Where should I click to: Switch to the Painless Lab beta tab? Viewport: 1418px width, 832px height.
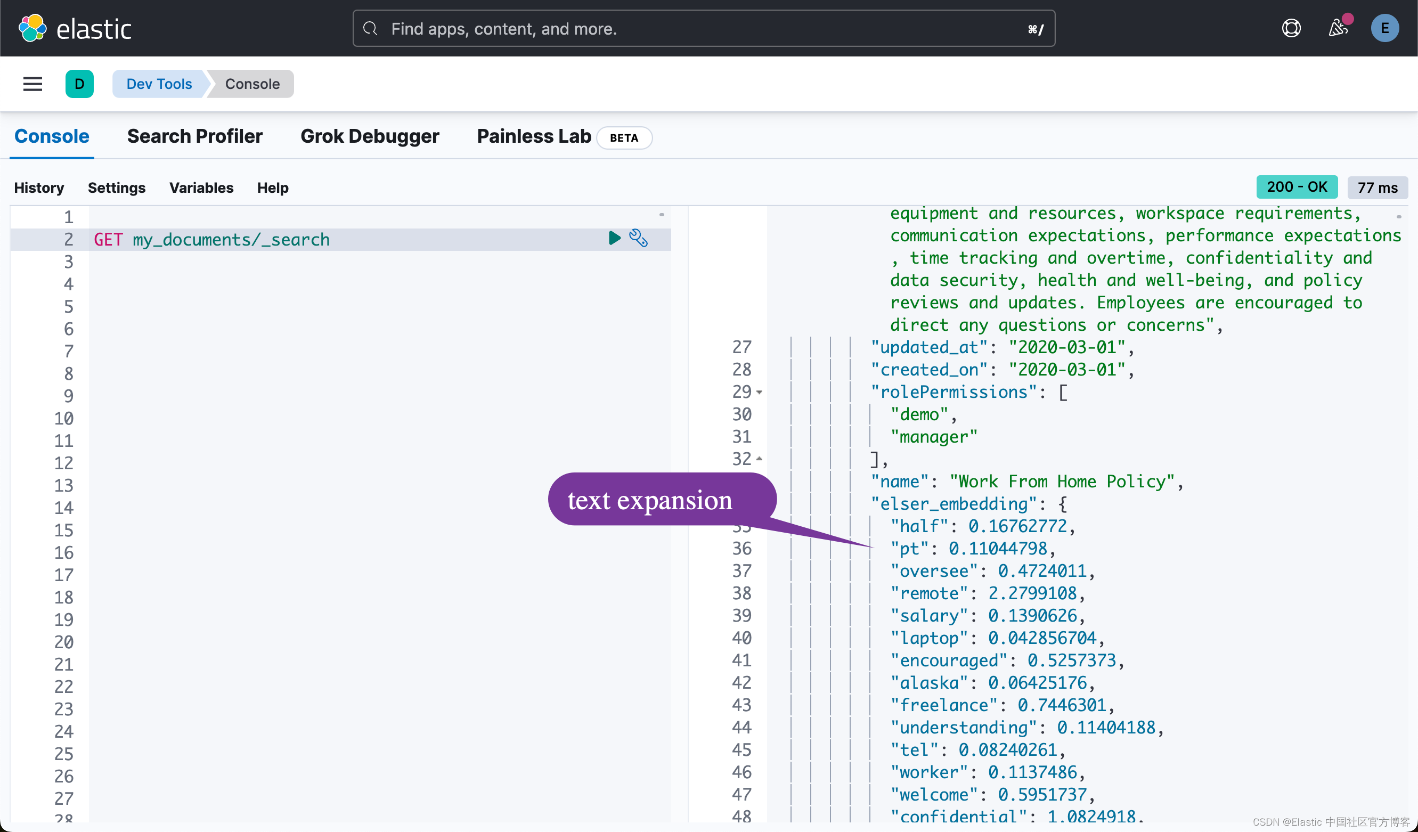(x=533, y=136)
